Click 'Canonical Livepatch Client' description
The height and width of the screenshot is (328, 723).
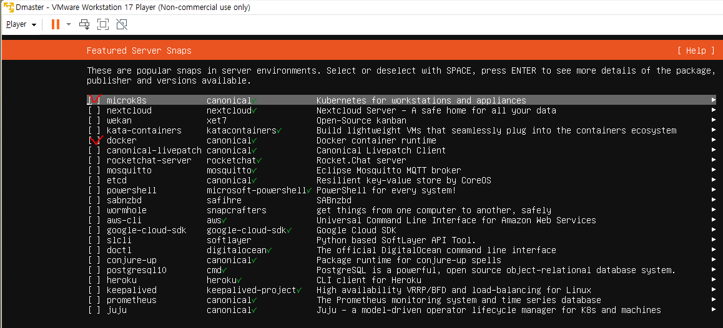point(381,150)
